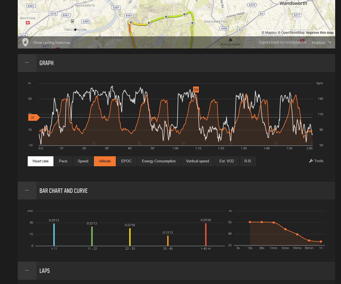Enable the Pace graph series

coord(63,161)
